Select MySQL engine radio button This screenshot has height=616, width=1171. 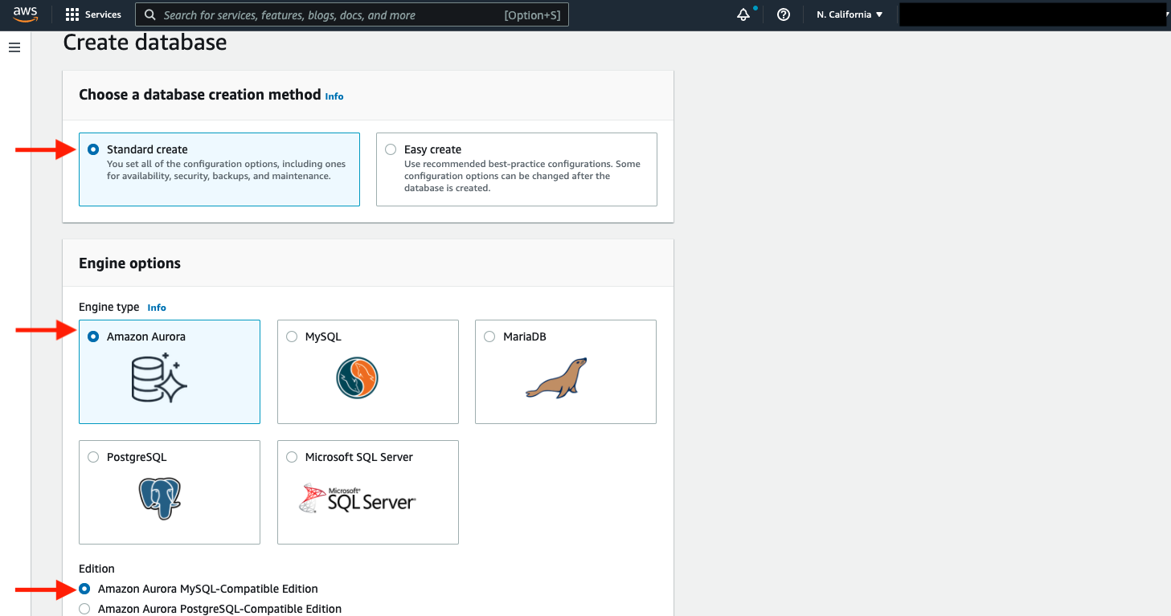click(292, 337)
